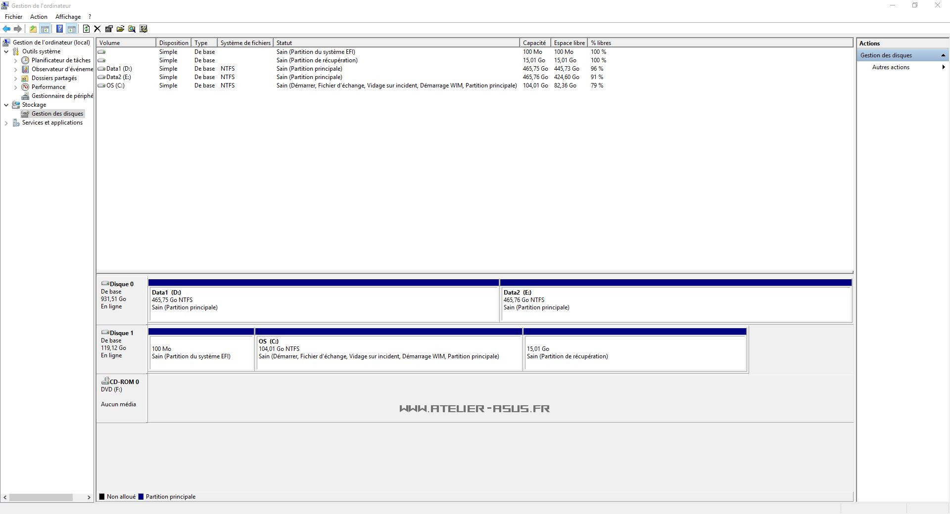Click blue Partition principale legend swatch
The image size is (950, 514).
click(141, 497)
